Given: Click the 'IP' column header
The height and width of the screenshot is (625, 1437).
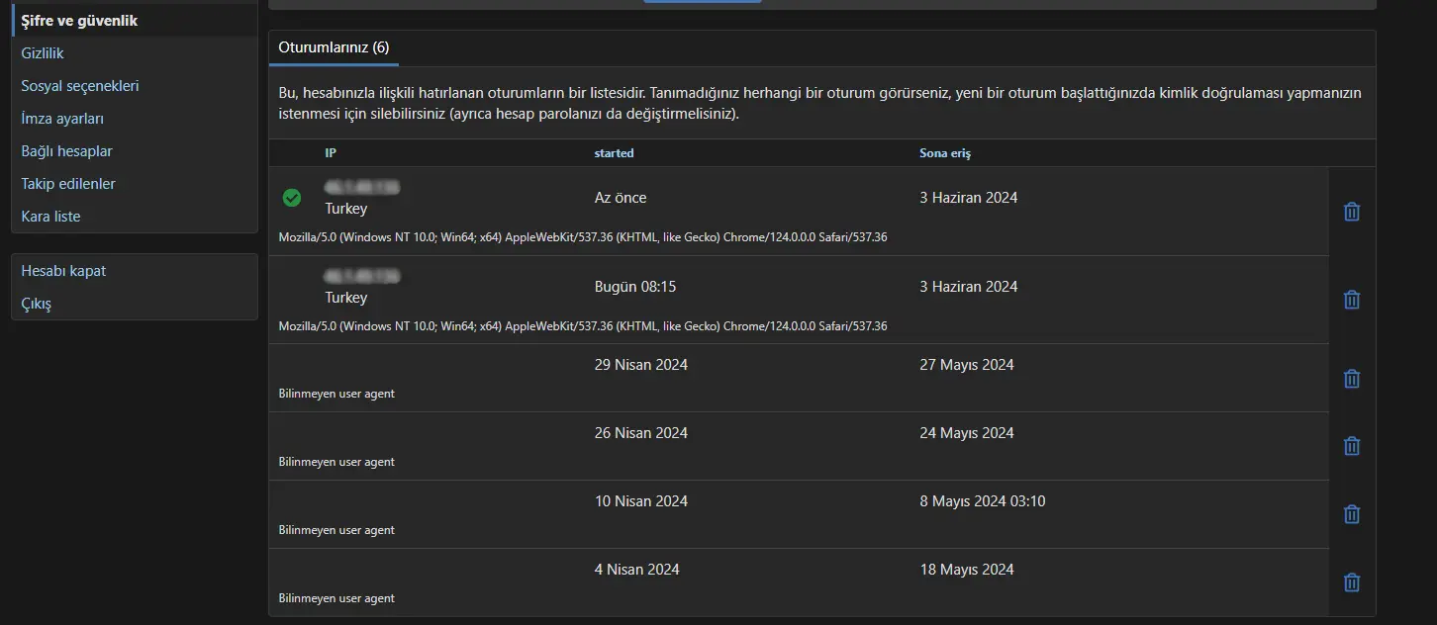Looking at the screenshot, I should coord(331,153).
